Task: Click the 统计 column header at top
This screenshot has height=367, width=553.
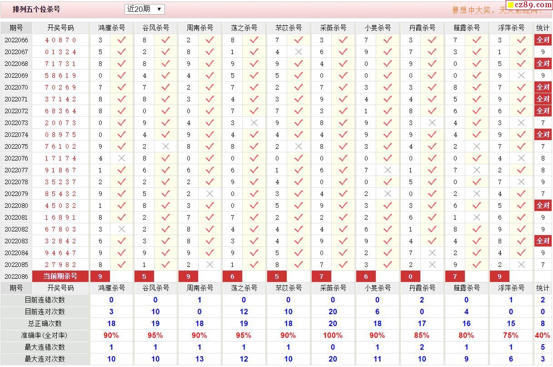Action: point(543,28)
